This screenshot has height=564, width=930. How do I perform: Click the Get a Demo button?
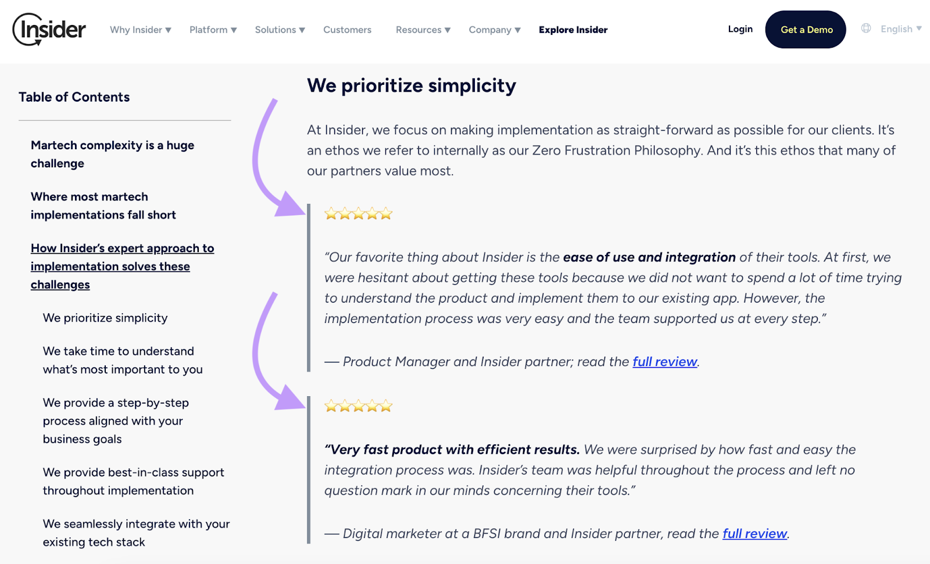[x=805, y=29]
